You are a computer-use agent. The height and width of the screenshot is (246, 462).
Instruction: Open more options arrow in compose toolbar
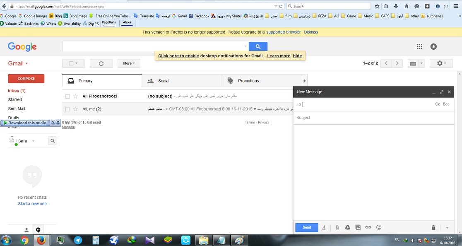[x=447, y=228]
